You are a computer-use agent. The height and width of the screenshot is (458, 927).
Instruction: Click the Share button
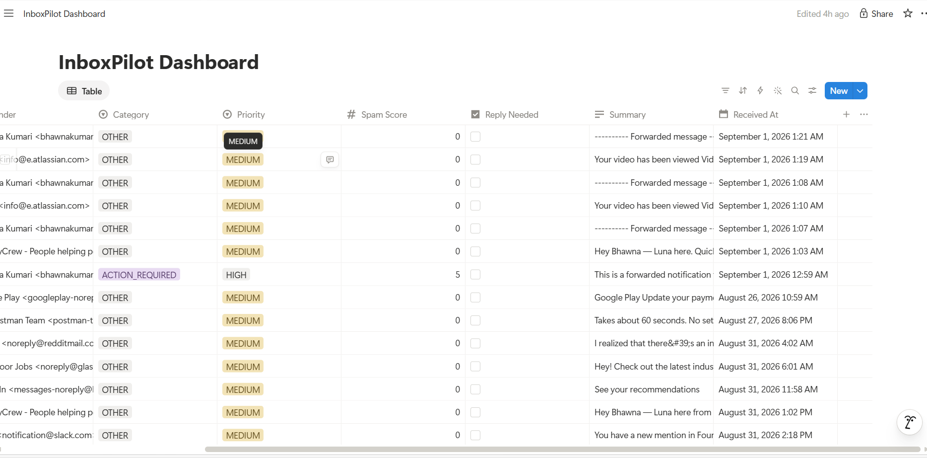(876, 13)
